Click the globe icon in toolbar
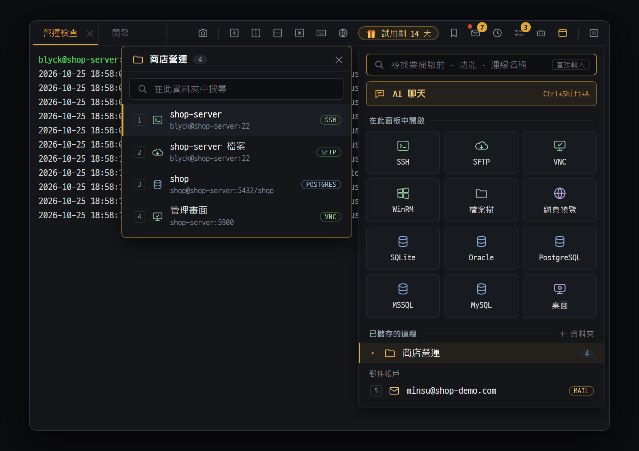This screenshot has height=451, width=639. point(343,33)
